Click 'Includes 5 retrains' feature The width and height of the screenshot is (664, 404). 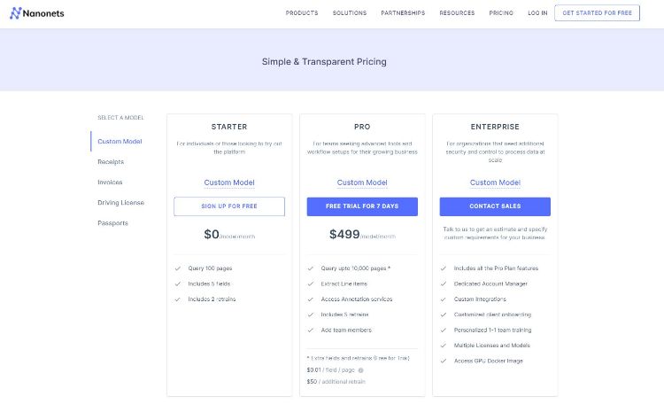tap(344, 315)
